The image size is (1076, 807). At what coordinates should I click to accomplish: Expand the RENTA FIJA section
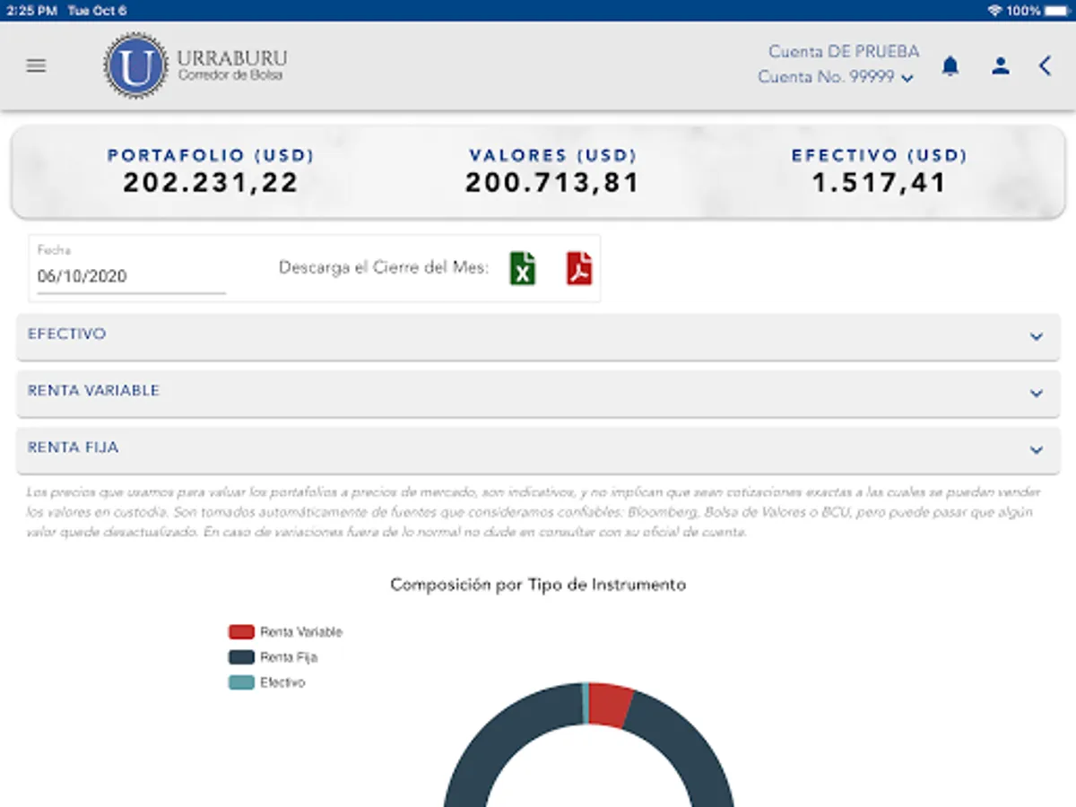coord(538,449)
